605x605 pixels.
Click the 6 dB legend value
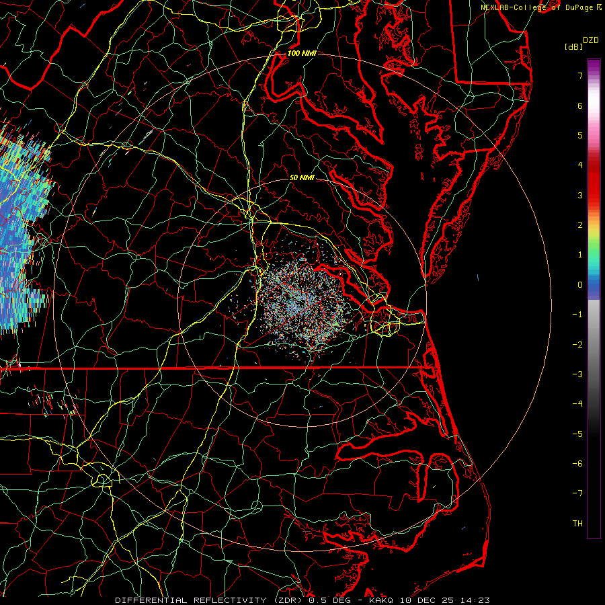580,106
